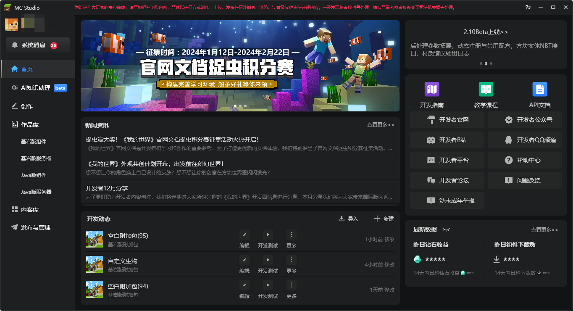Click 开发者B站 button
The height and width of the screenshot is (311, 573).
[447, 140]
